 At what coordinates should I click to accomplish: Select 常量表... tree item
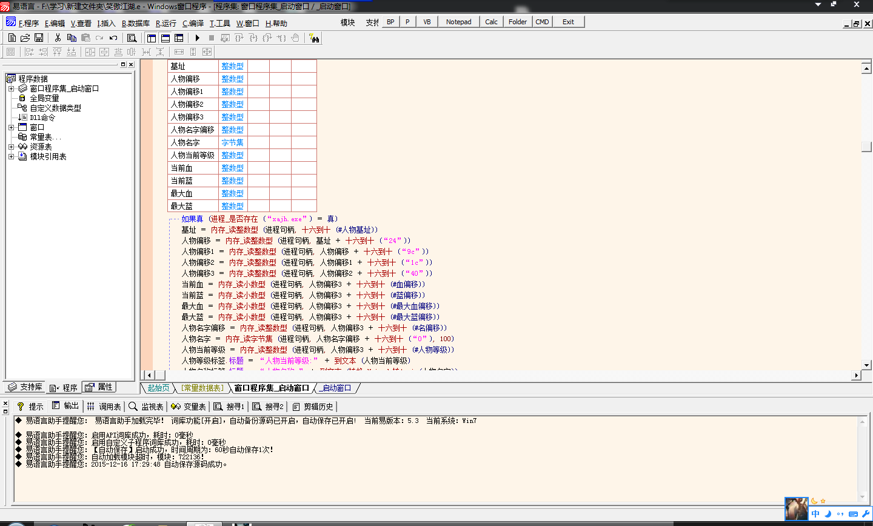[45, 137]
